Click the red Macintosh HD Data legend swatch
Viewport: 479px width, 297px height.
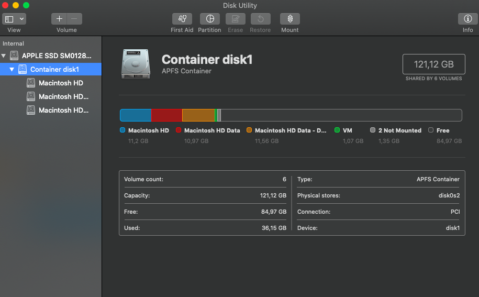[x=179, y=130]
